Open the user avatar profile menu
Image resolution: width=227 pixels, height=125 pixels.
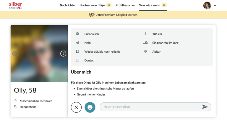(x=207, y=5)
